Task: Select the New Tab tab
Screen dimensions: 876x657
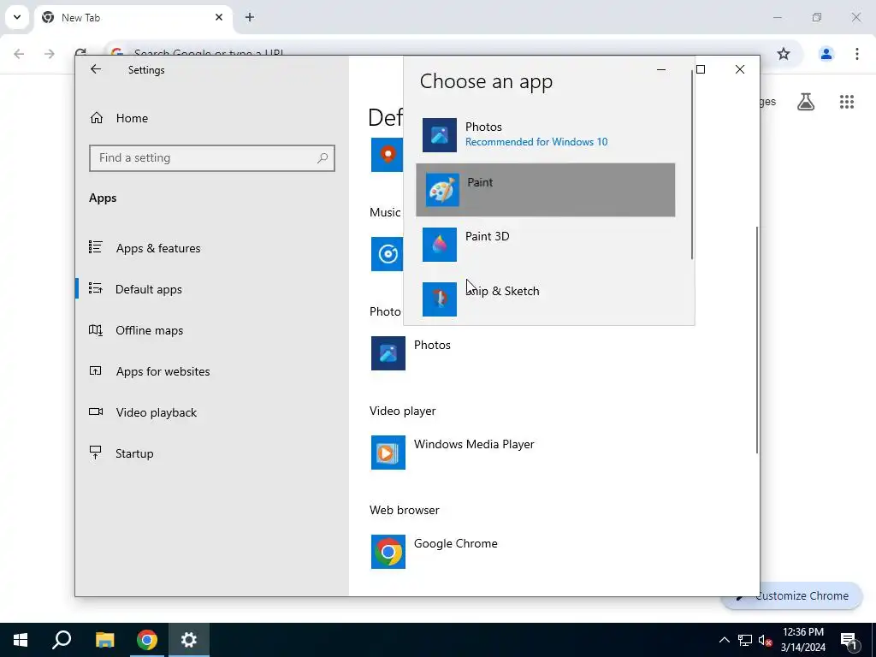Action: pyautogui.click(x=133, y=17)
